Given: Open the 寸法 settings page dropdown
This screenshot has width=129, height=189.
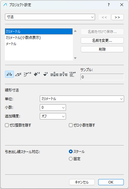Looking at the screenshot, I should pyautogui.click(x=50, y=17).
